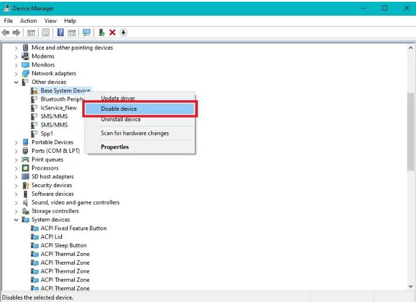Collapse the System devices category
Screen dimensions: 416x302
[x=16, y=220]
